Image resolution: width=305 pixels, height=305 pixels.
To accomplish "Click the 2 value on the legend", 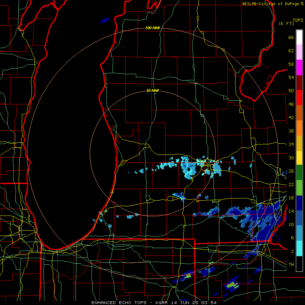I will [x=292, y=251].
